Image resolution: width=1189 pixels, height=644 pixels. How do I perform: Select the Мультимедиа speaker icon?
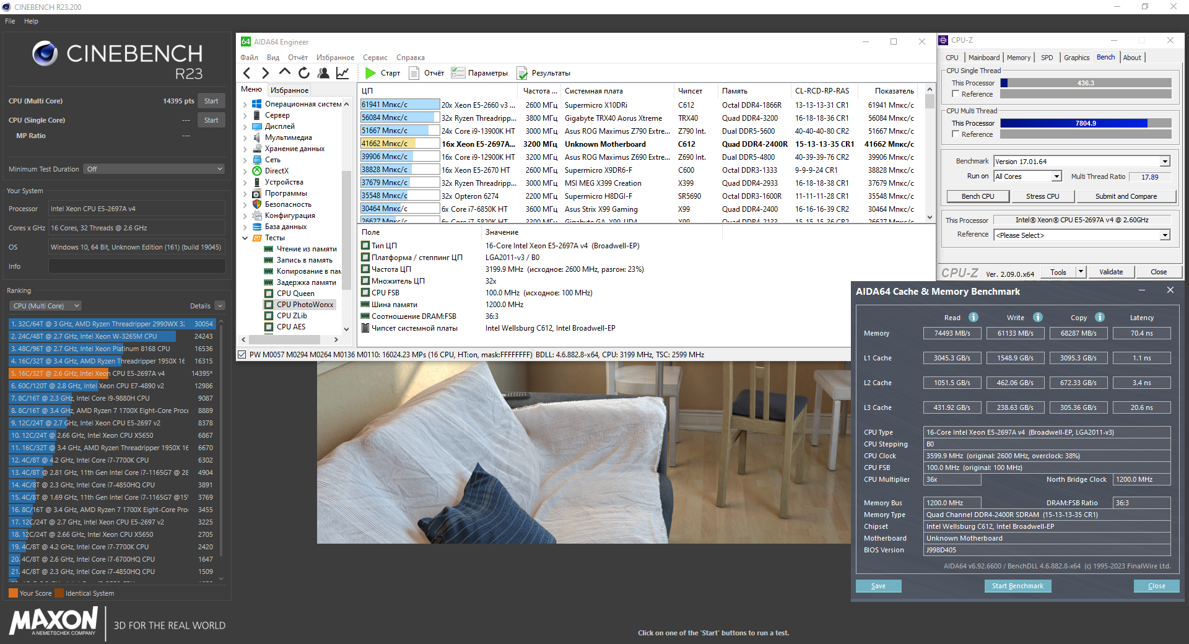coord(257,137)
